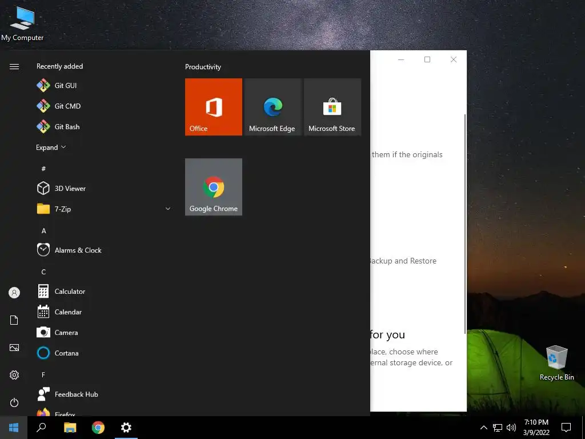
Task: Click the Recently added heading
Action: click(x=59, y=66)
